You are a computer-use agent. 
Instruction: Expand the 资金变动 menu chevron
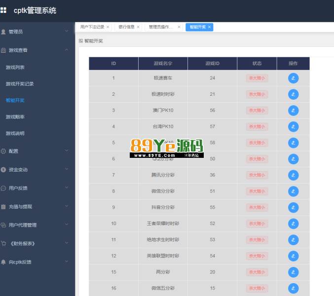(x=67, y=169)
